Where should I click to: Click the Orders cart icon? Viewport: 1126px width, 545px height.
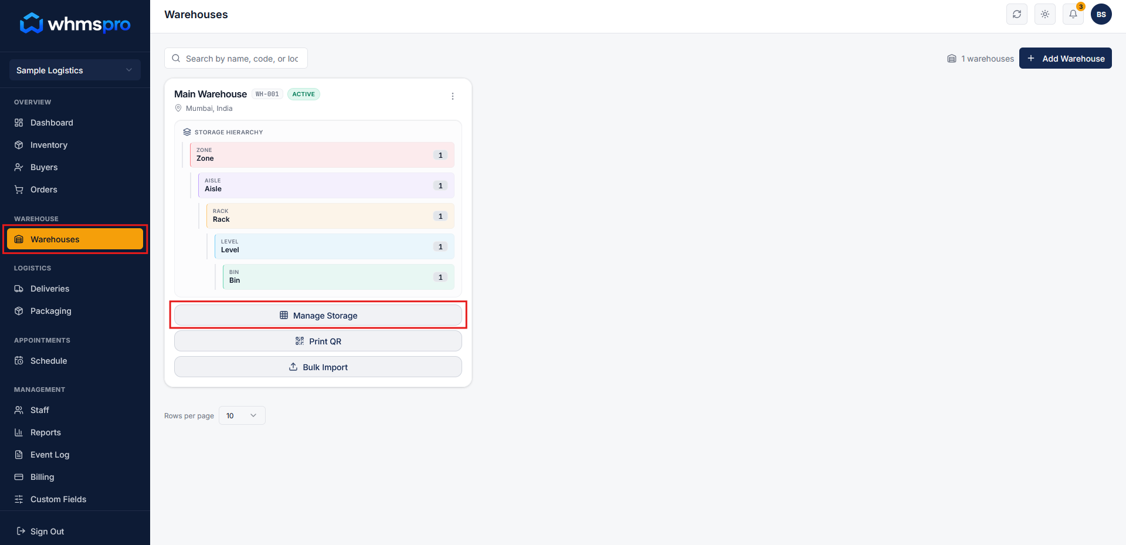tap(19, 189)
